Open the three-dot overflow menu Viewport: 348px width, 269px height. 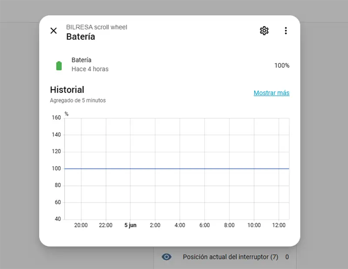coord(286,30)
